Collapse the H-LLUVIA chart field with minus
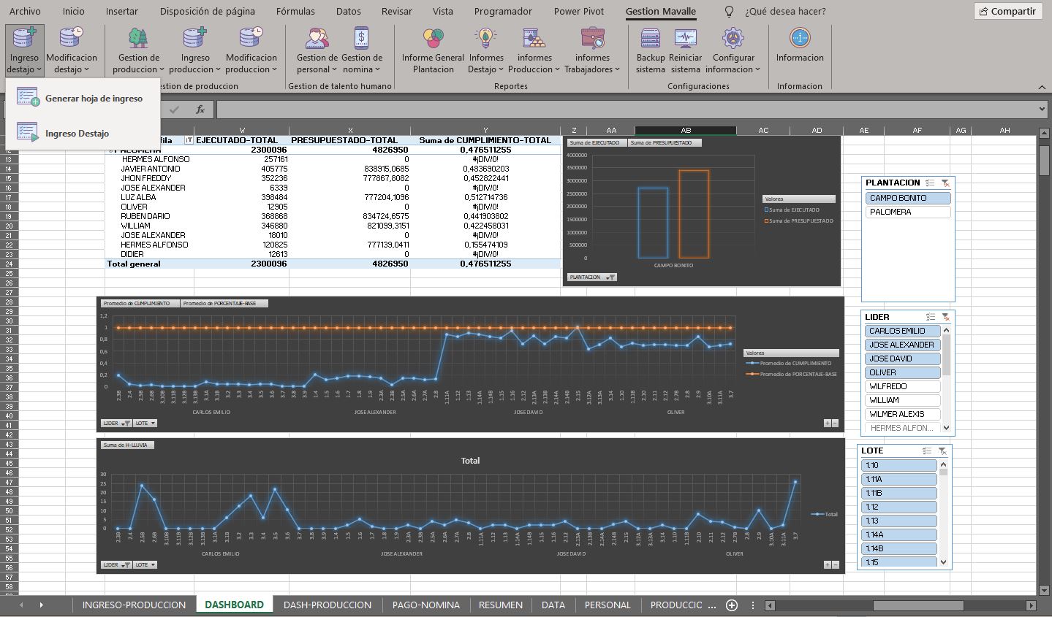This screenshot has width=1052, height=617. [x=835, y=564]
